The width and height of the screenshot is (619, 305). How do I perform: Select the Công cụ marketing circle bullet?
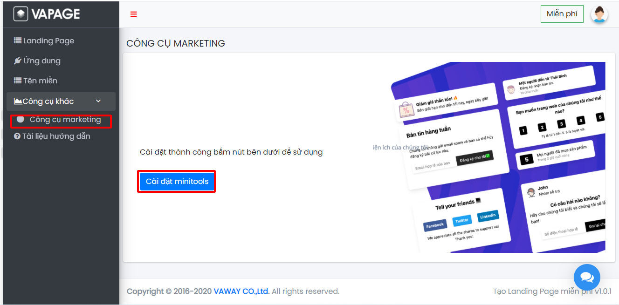[x=21, y=119]
